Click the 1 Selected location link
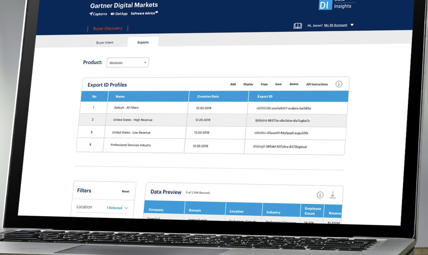 (114, 208)
